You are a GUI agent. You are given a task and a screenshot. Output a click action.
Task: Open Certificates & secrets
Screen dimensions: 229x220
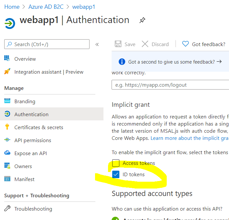point(39,128)
